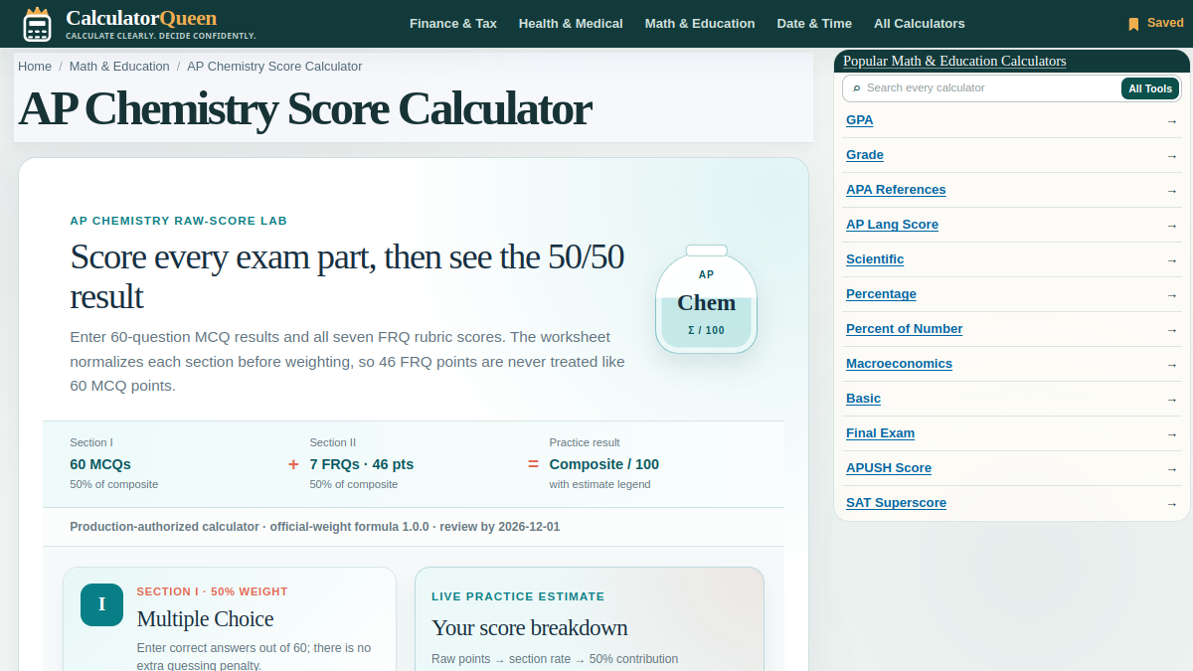Click the '7 FRQs · 46 pts' value
The image size is (1193, 671).
[362, 464]
